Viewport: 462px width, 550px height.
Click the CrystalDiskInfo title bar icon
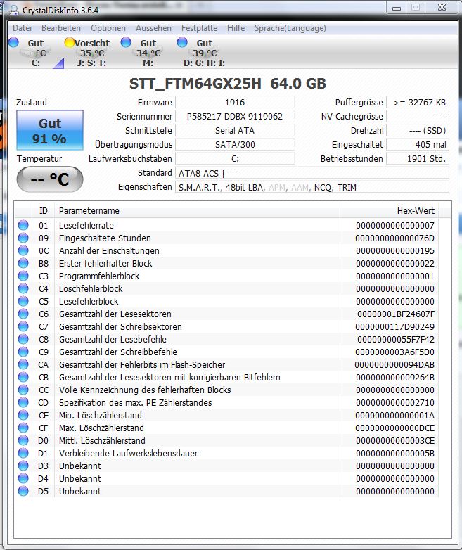coord(13,10)
